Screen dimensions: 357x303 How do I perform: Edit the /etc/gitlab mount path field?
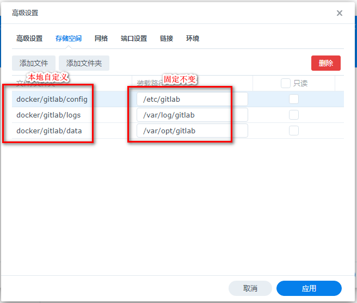192,99
